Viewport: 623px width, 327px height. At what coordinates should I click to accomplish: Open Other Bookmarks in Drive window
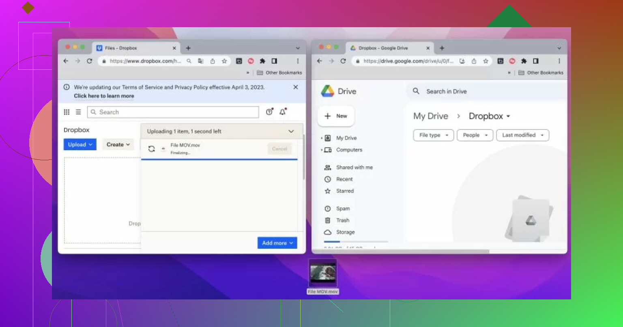(541, 73)
